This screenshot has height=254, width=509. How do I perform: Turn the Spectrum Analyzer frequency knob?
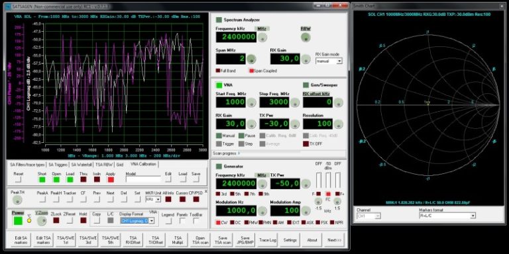point(262,38)
